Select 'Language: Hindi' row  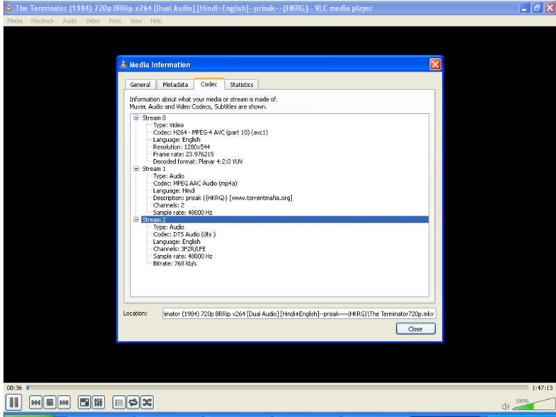174,190
